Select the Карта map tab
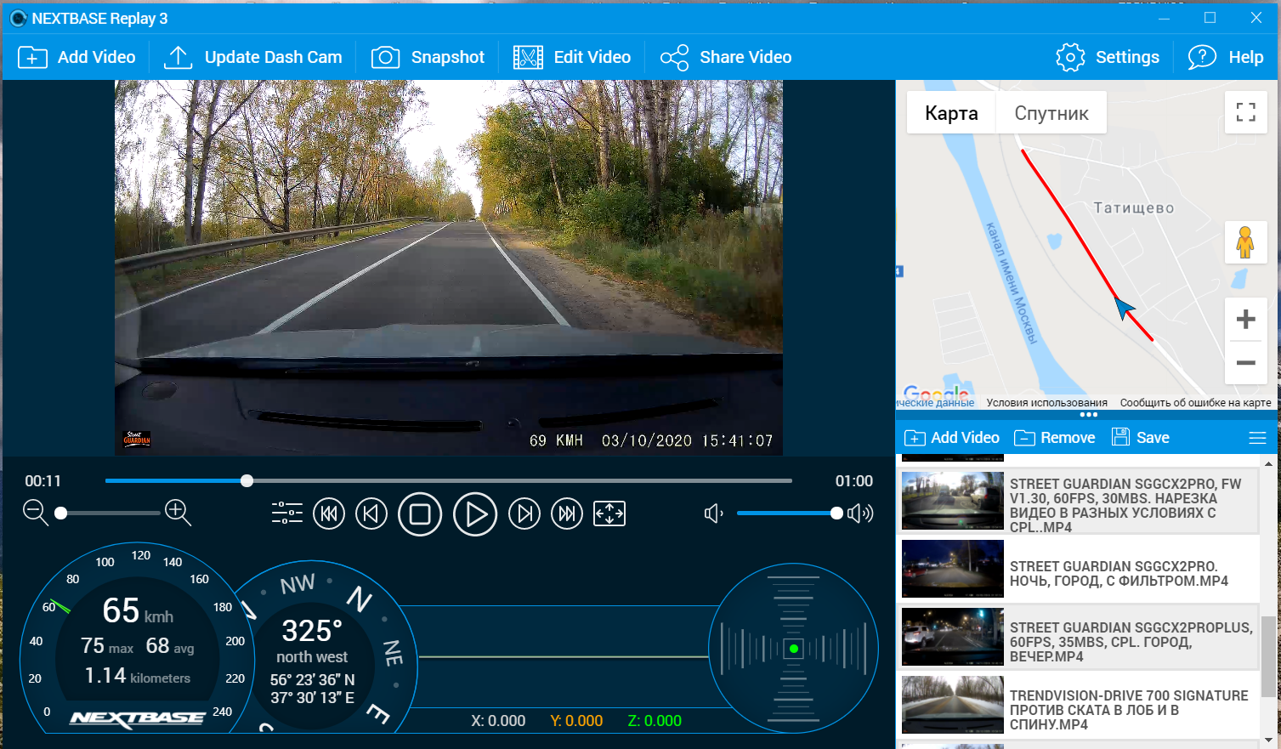The image size is (1281, 749). point(951,113)
